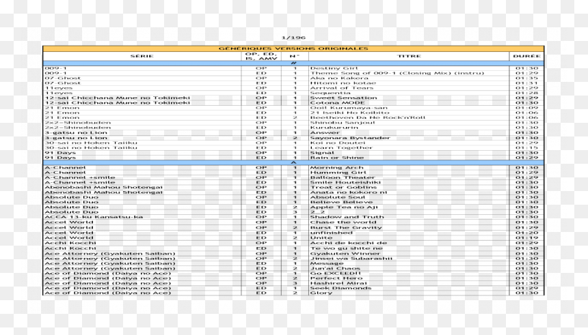The height and width of the screenshot is (335, 588).
Task: Click the title 'Burst The Gravity'
Action: pos(346,228)
